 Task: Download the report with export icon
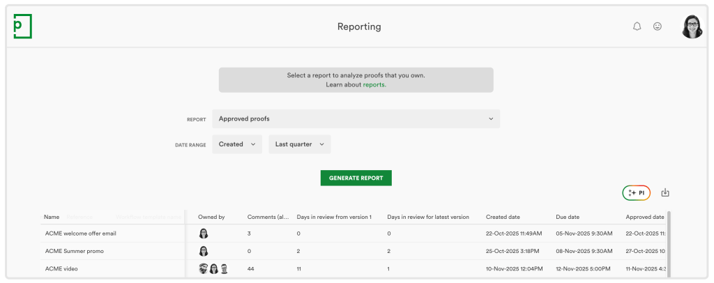click(x=664, y=192)
